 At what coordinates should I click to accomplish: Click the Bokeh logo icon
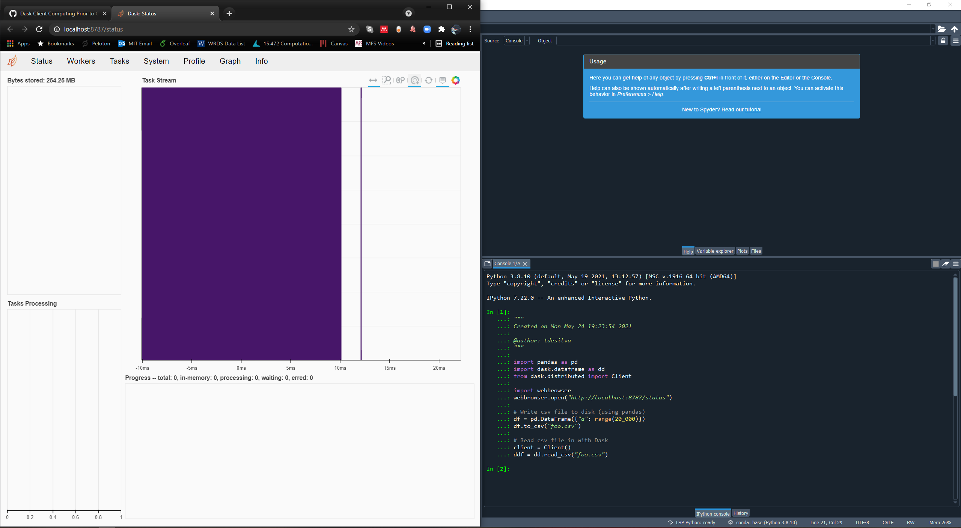coord(455,80)
